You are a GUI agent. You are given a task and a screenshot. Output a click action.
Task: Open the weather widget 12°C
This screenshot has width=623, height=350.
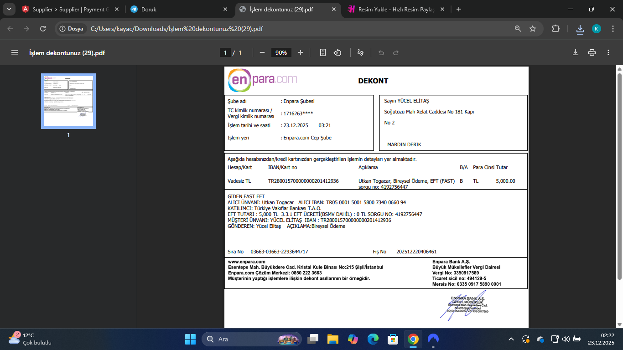[30, 339]
